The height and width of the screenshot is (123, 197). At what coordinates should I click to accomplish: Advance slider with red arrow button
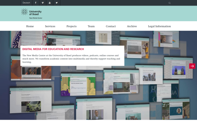click(192, 66)
